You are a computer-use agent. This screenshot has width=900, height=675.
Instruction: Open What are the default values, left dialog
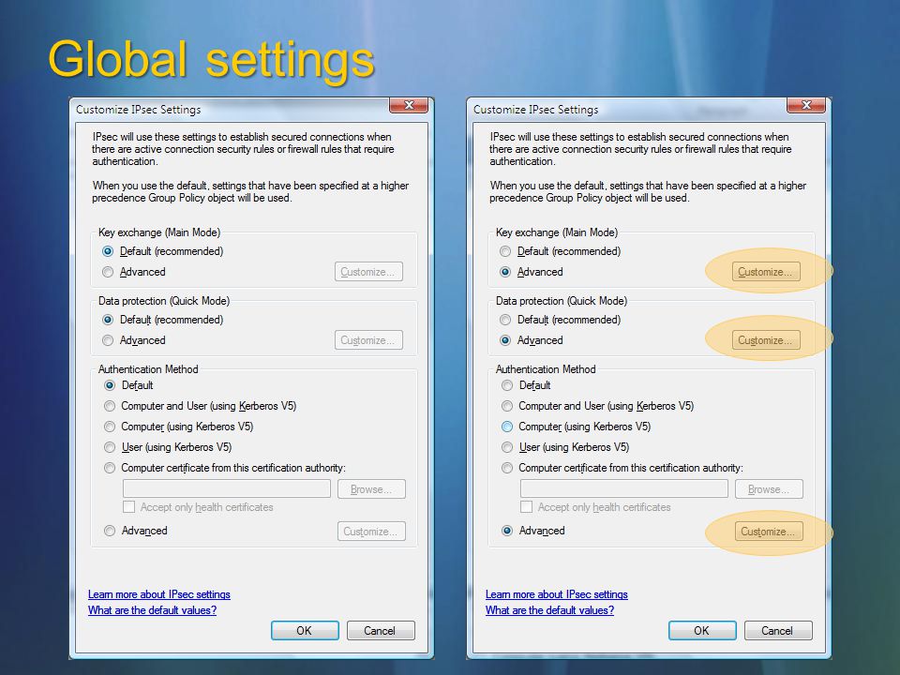(x=152, y=610)
